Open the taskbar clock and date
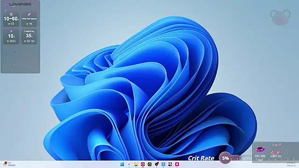 291,164
